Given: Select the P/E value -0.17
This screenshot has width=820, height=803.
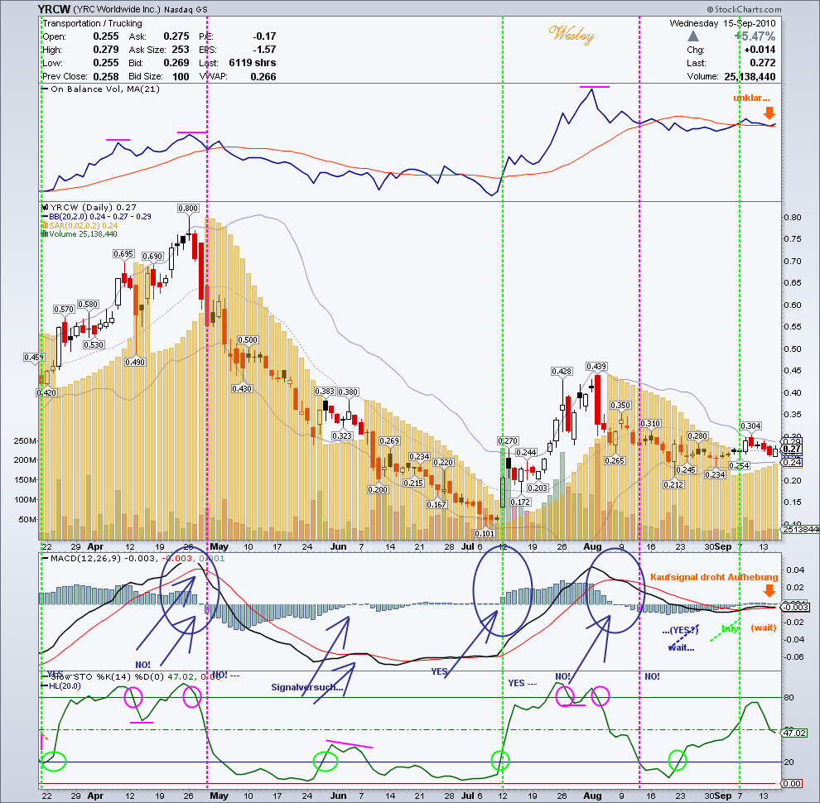Looking at the screenshot, I should pos(264,36).
